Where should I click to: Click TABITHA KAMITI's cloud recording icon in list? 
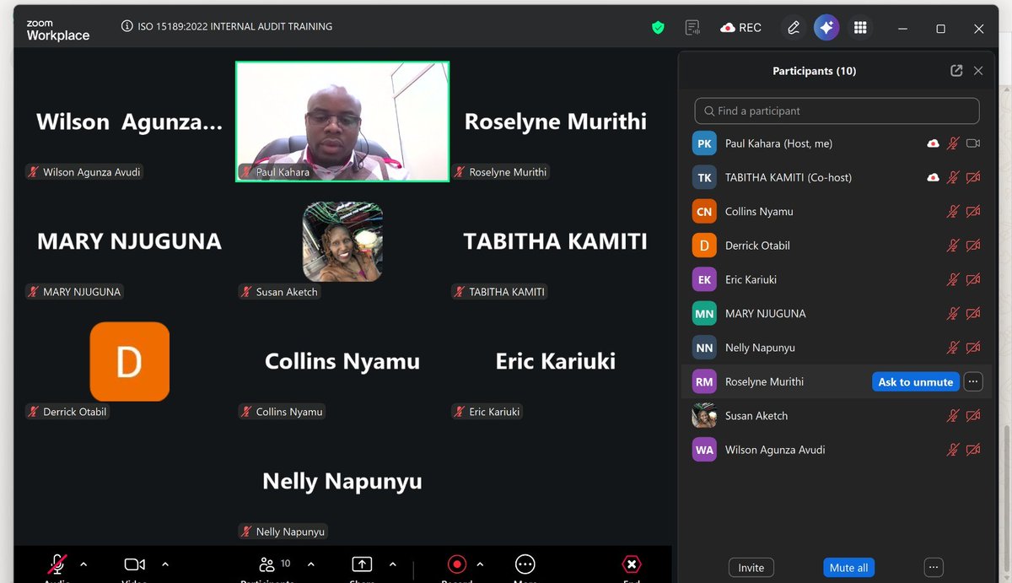click(x=934, y=177)
